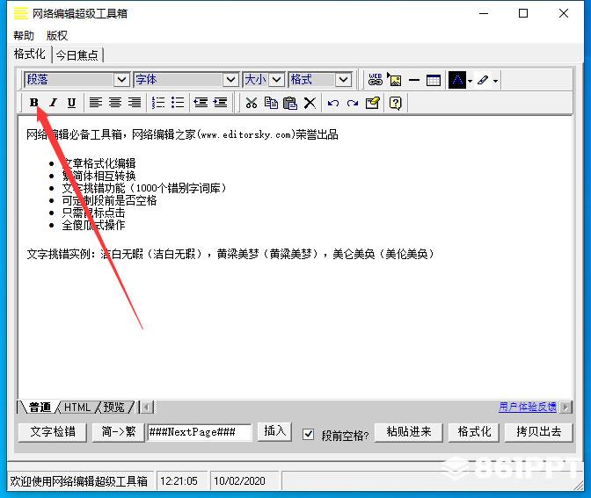Image resolution: width=591 pixels, height=498 pixels.
Task: Click the right scroll arrow near feedback link
Action: (x=565, y=407)
